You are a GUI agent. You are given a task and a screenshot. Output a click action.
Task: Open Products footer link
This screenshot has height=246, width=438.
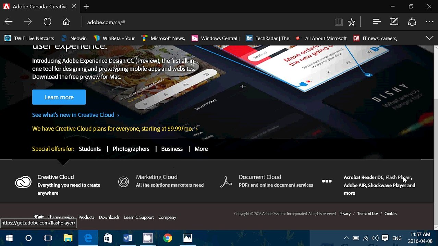[86, 217]
